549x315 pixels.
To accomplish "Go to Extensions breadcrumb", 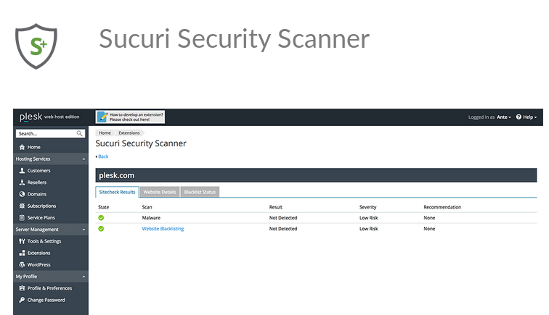I will click(129, 133).
